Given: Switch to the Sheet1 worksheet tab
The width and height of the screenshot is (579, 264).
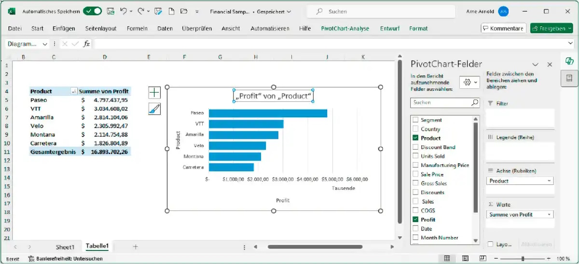Looking at the screenshot, I should click(65, 247).
